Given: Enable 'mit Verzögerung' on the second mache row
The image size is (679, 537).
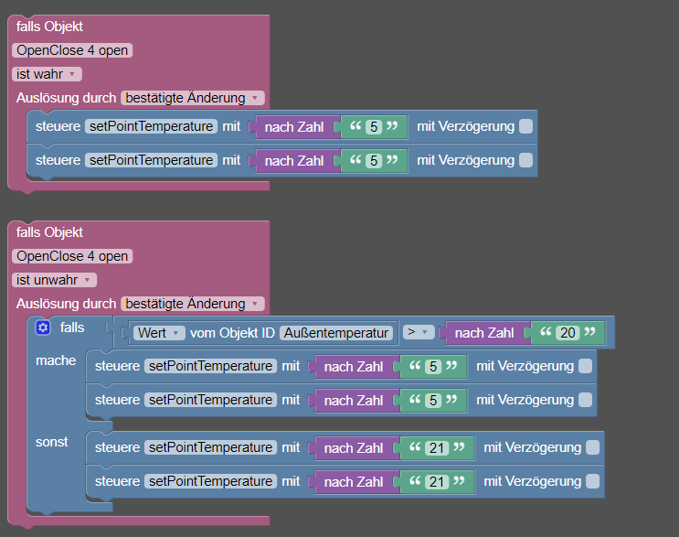Looking at the screenshot, I should pyautogui.click(x=585, y=400).
